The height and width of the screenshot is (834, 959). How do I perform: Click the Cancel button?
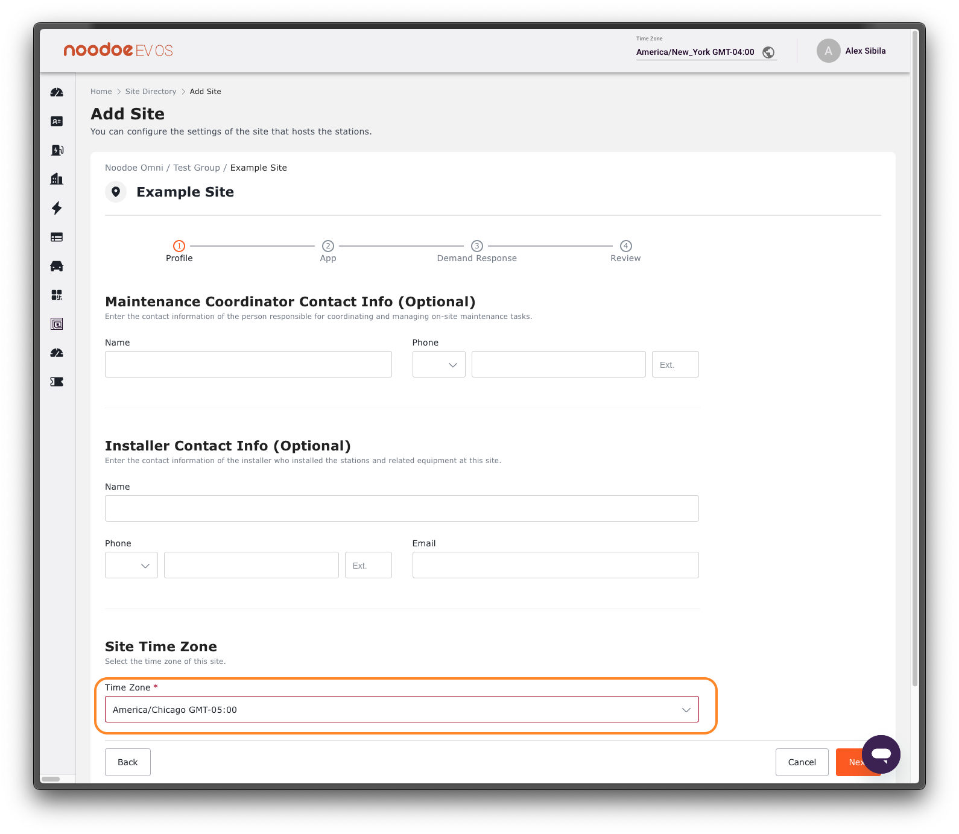click(x=802, y=762)
